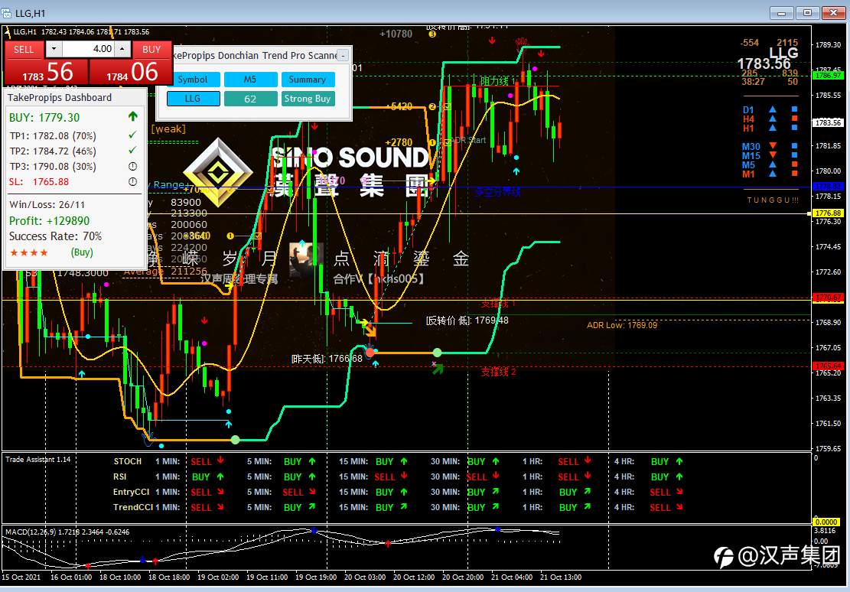Click the blue square beside D1

pyautogui.click(x=795, y=109)
